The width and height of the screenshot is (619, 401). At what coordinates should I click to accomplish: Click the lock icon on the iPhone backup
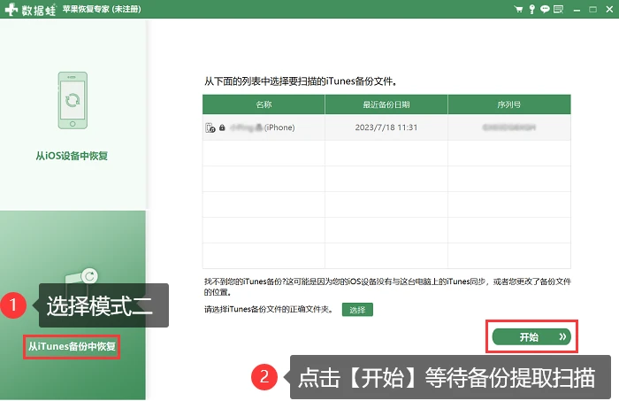coord(222,127)
